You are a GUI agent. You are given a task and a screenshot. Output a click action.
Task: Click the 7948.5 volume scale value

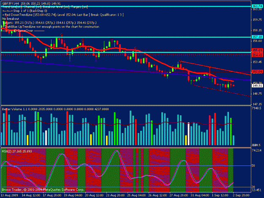[256, 108]
